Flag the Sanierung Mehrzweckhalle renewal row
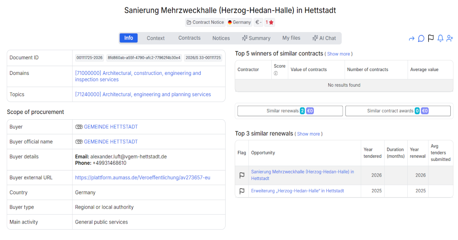458x240 pixels. coord(242,175)
